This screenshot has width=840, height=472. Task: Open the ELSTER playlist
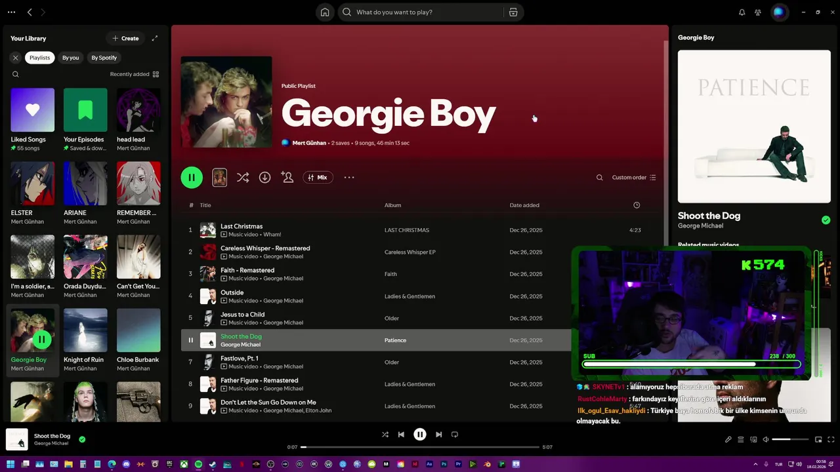32,193
